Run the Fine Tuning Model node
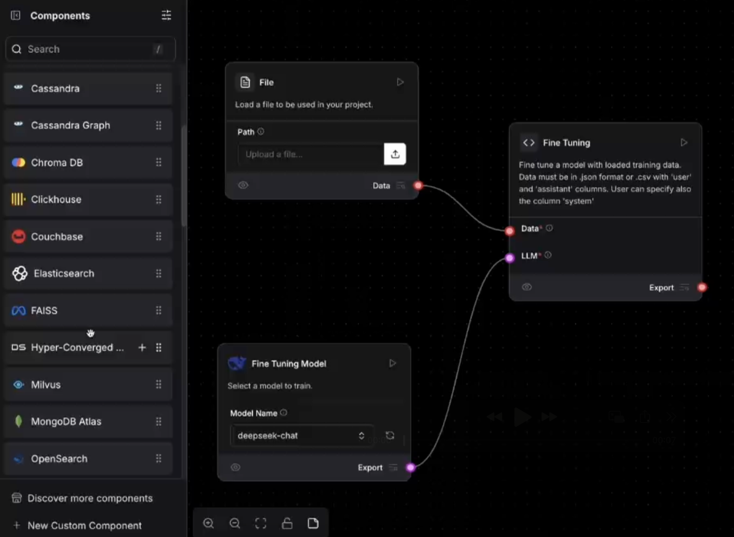The image size is (734, 537). 392,363
